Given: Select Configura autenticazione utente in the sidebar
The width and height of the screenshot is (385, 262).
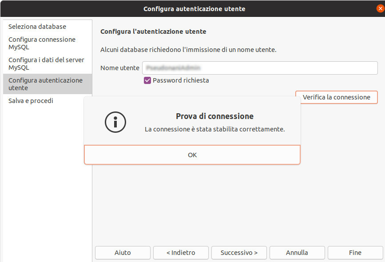Looking at the screenshot, I should click(x=45, y=84).
